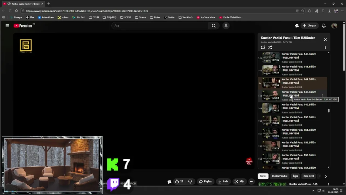
Task: Open options for episode 148 row
Action: tap(322, 96)
